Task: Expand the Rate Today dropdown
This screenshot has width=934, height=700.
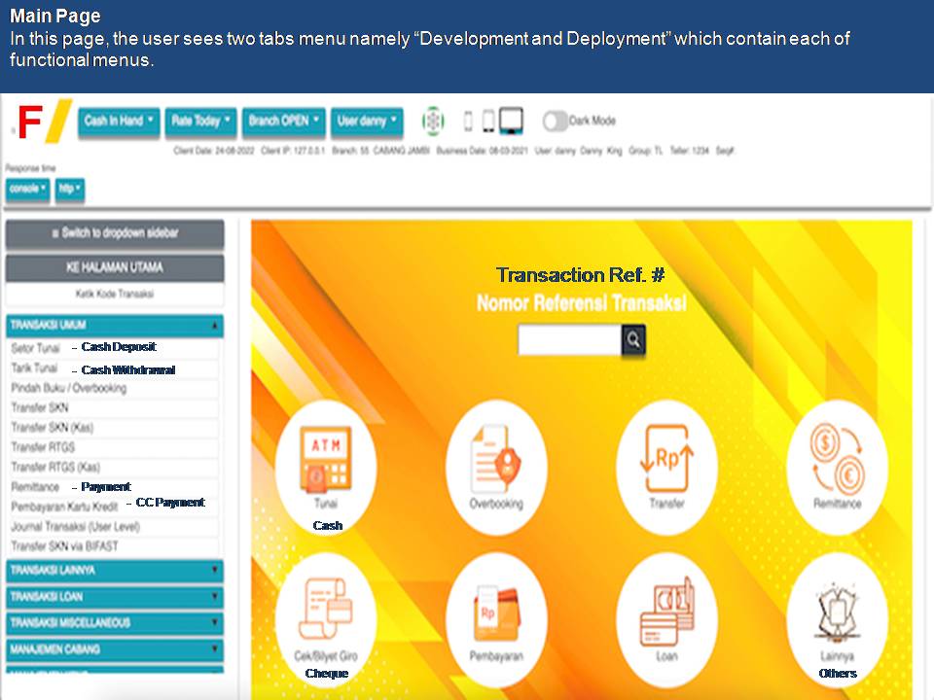Action: click(200, 122)
